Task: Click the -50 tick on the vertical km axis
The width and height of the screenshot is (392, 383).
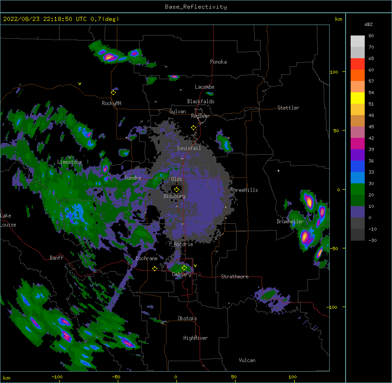Action: click(x=334, y=248)
